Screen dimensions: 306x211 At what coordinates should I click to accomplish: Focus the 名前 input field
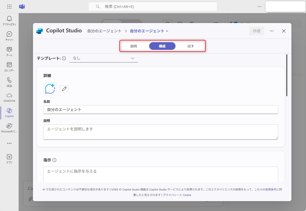[161, 110]
